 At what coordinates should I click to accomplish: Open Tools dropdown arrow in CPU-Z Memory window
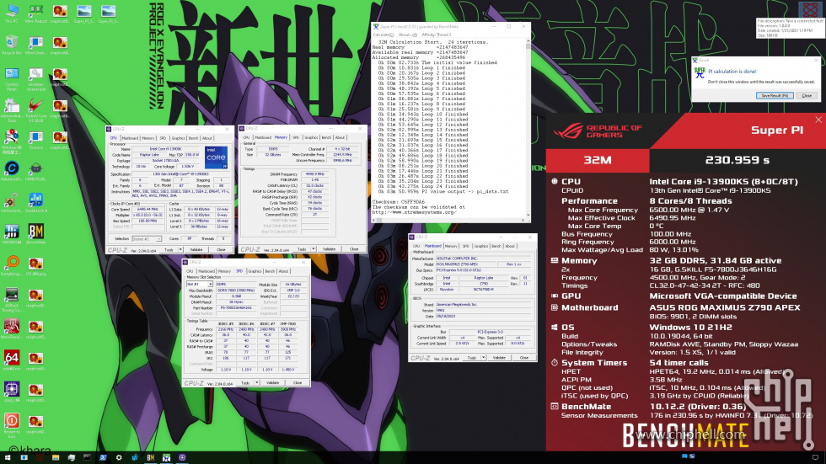(313, 248)
